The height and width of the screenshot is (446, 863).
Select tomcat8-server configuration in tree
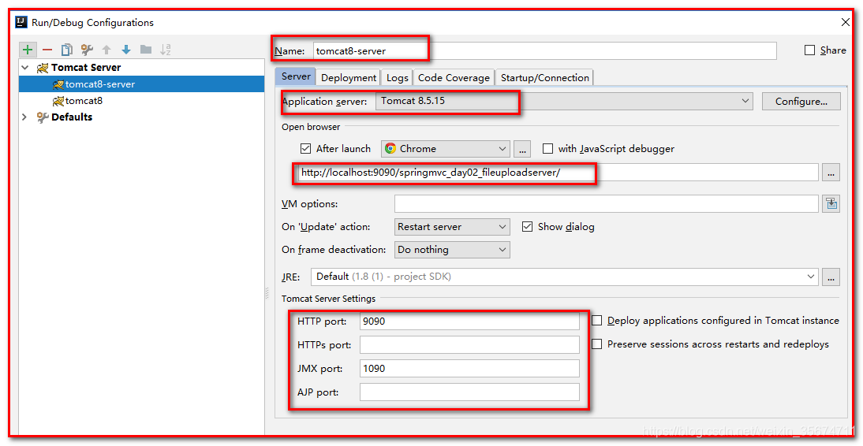pyautogui.click(x=142, y=84)
